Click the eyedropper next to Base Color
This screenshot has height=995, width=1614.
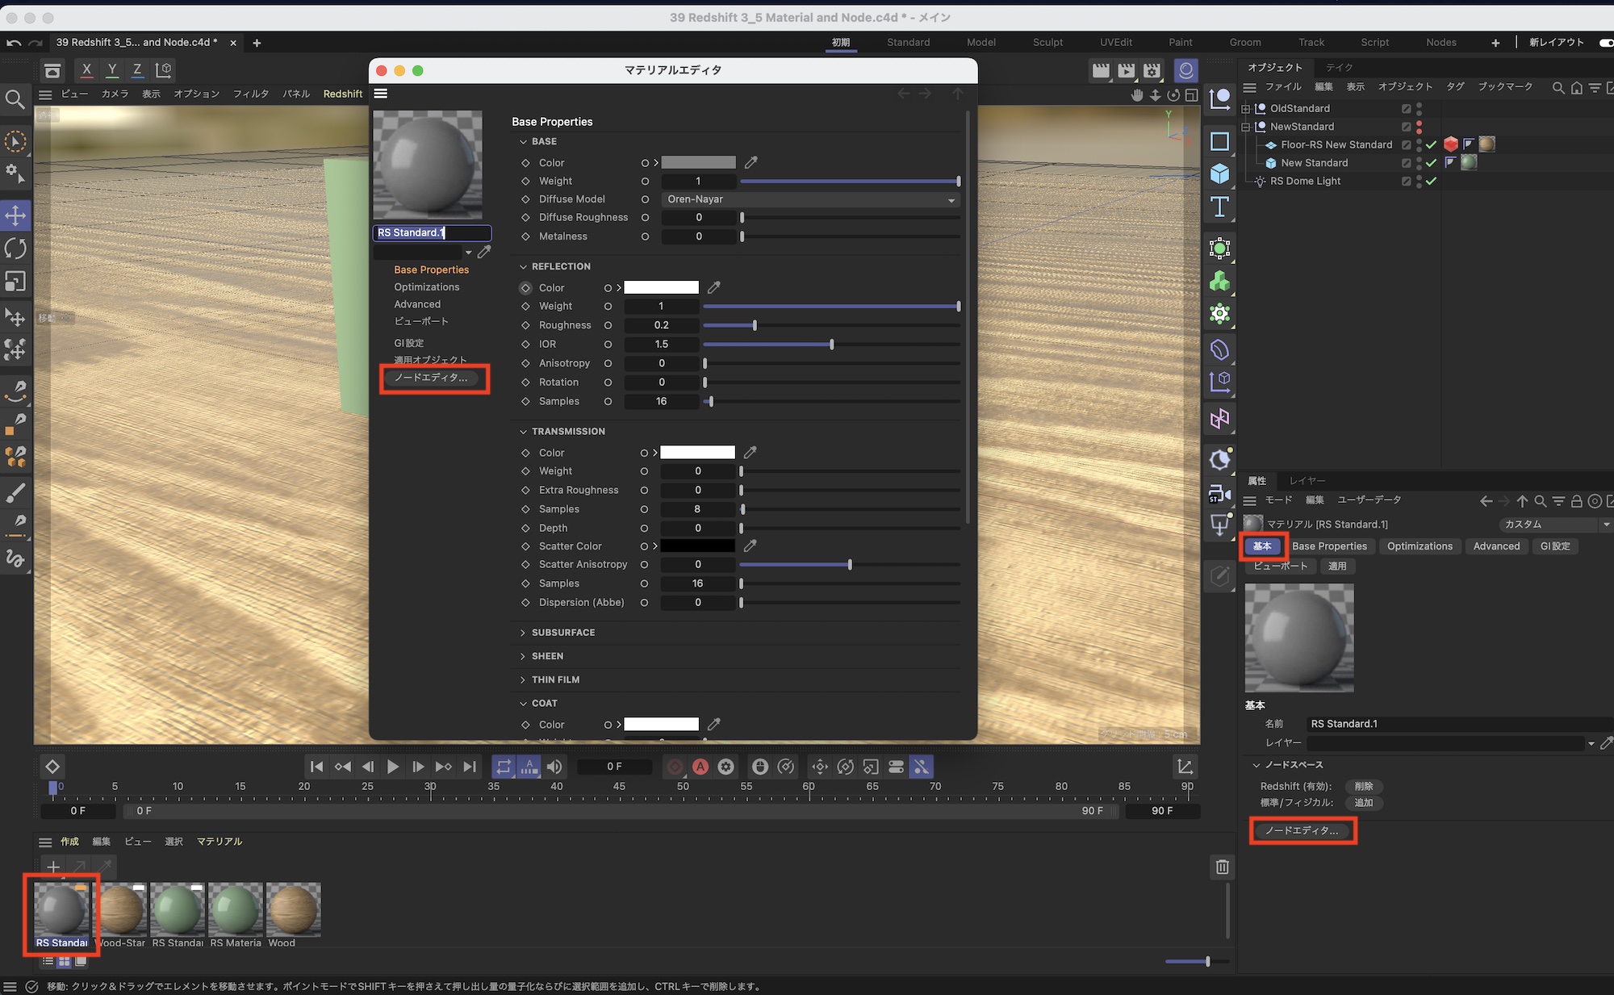click(751, 162)
